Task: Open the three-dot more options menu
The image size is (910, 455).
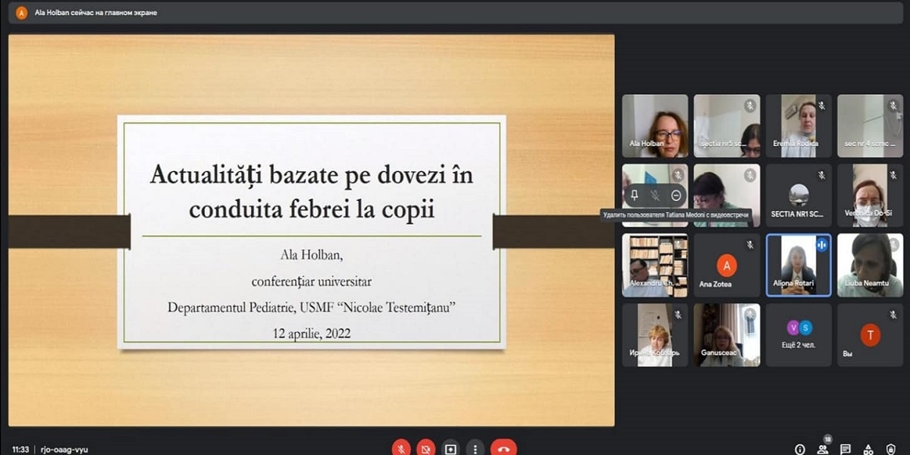Action: tap(475, 448)
